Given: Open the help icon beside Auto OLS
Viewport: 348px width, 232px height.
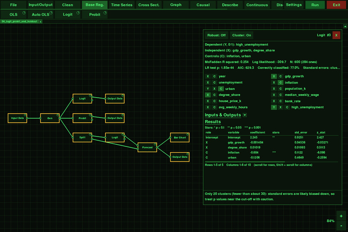Looking at the screenshot, I should pos(51,13).
